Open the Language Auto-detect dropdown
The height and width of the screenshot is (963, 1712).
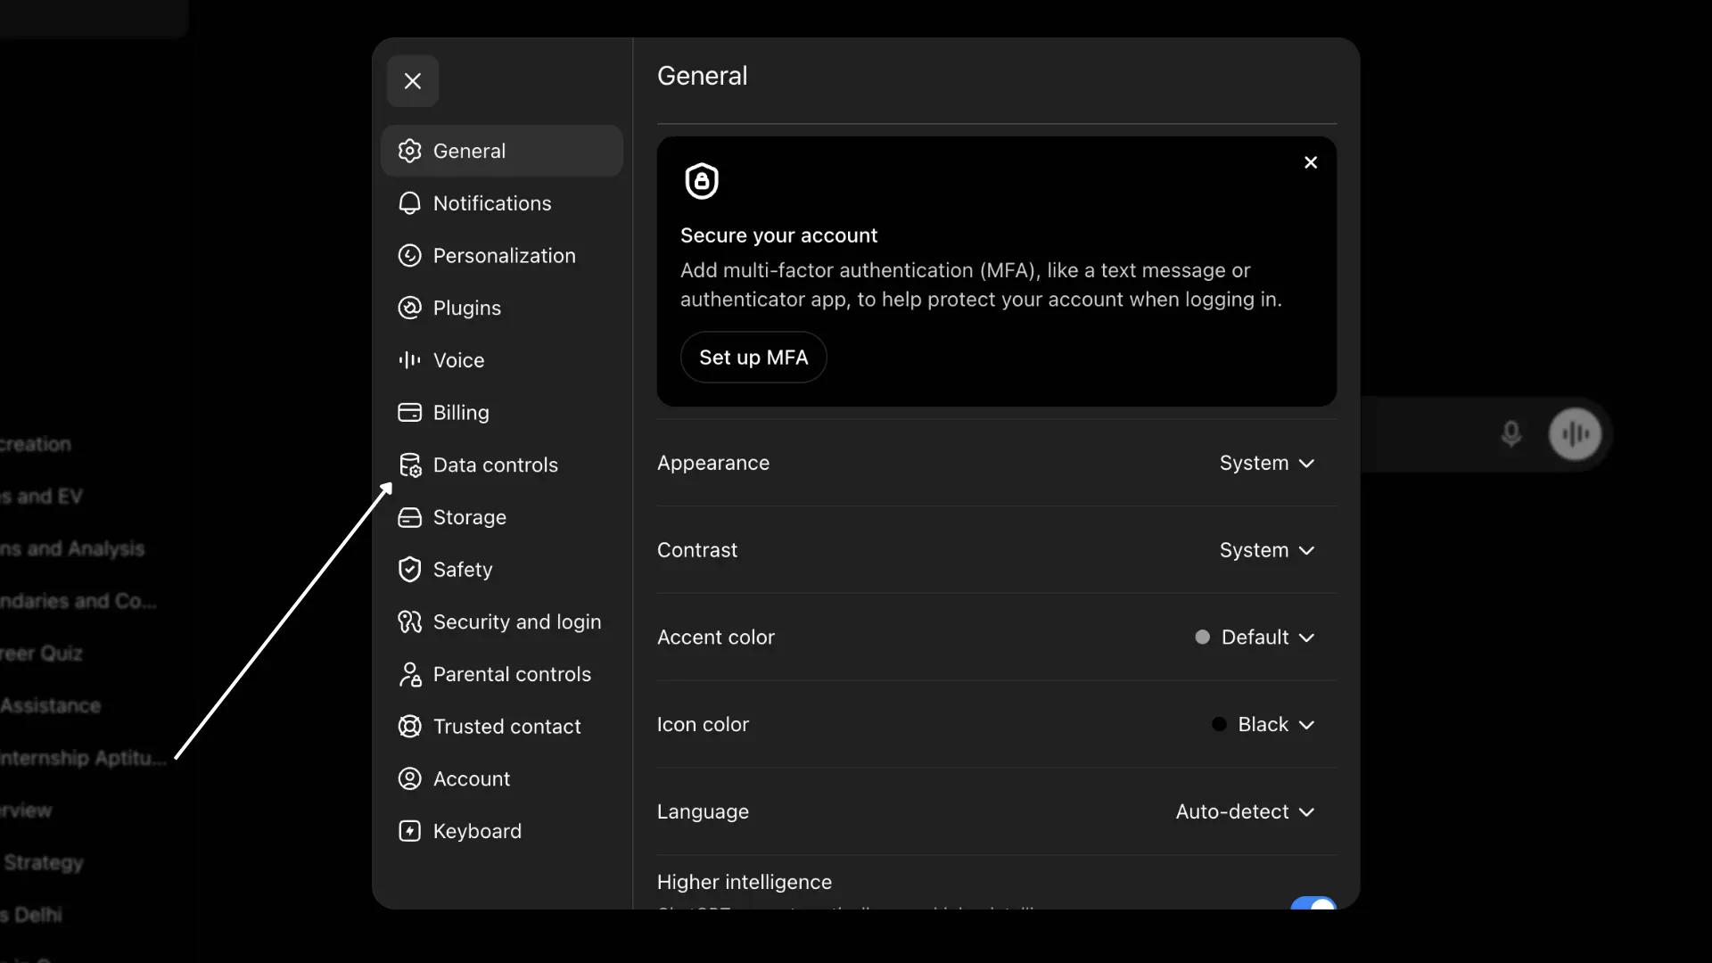tap(1245, 812)
